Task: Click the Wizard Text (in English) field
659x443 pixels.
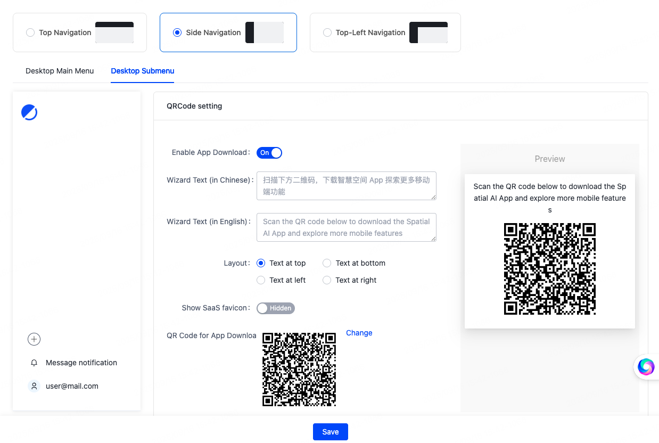Action: pos(346,227)
